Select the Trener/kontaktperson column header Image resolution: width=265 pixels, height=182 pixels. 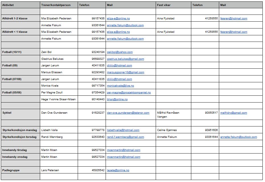tap(59, 5)
